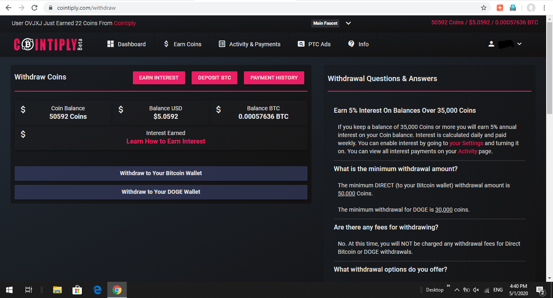Click the Chrome taskbar icon
The image size is (553, 298).
point(117,290)
